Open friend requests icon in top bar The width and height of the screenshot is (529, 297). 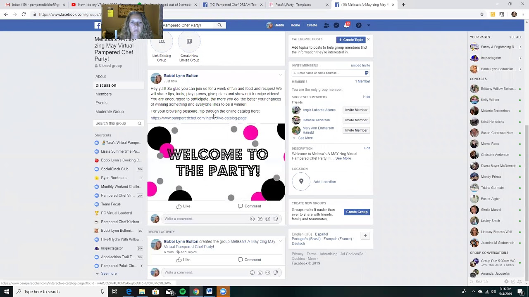pos(326,25)
